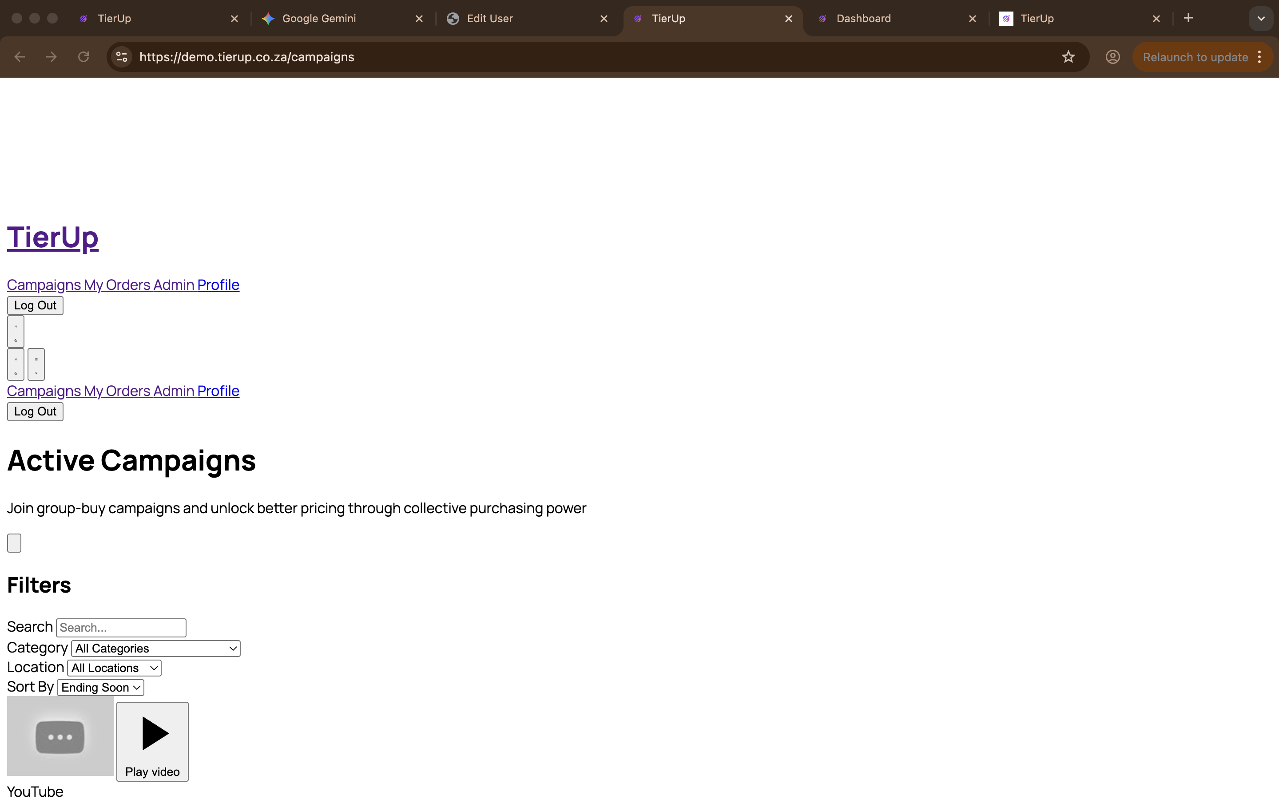Reload the campaigns page
Screen dimensions: 1279x799
coord(83,57)
